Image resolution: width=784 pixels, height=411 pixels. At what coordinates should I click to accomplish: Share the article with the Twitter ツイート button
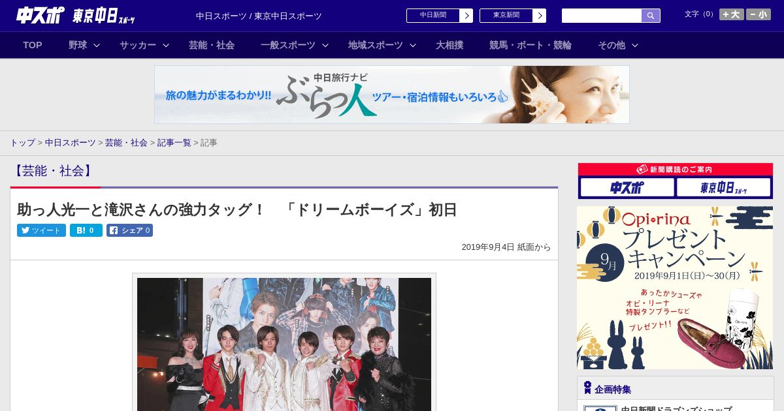pyautogui.click(x=41, y=230)
